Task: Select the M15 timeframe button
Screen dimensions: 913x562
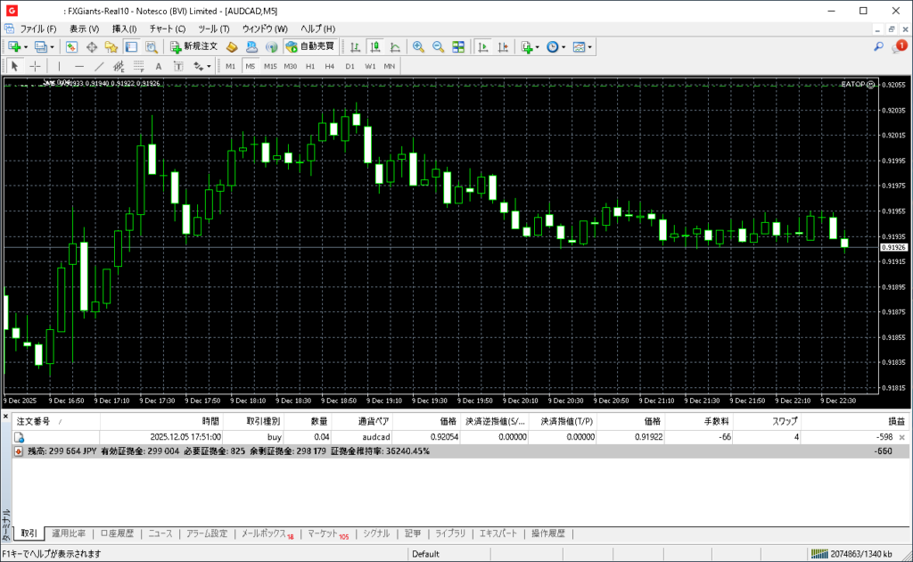Action: [270, 66]
